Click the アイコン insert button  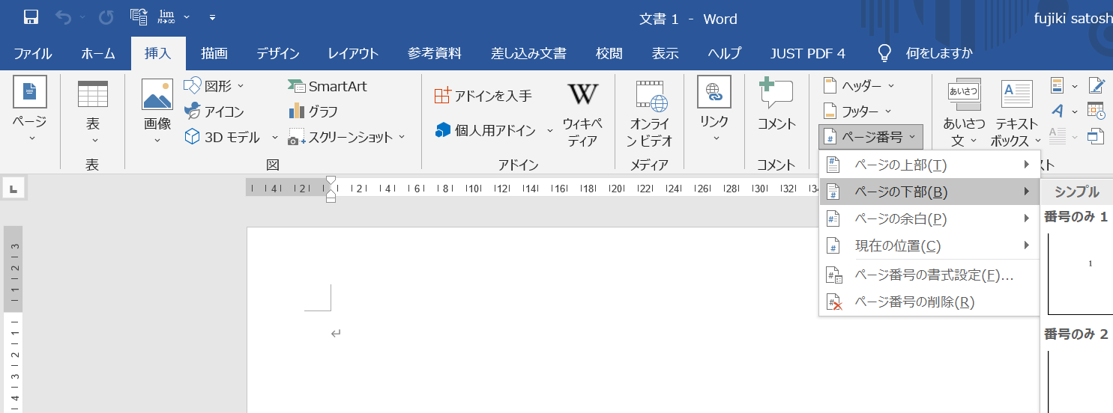pyautogui.click(x=214, y=111)
